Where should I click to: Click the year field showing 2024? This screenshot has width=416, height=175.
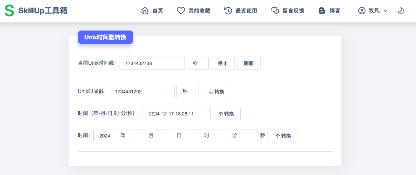click(x=106, y=136)
